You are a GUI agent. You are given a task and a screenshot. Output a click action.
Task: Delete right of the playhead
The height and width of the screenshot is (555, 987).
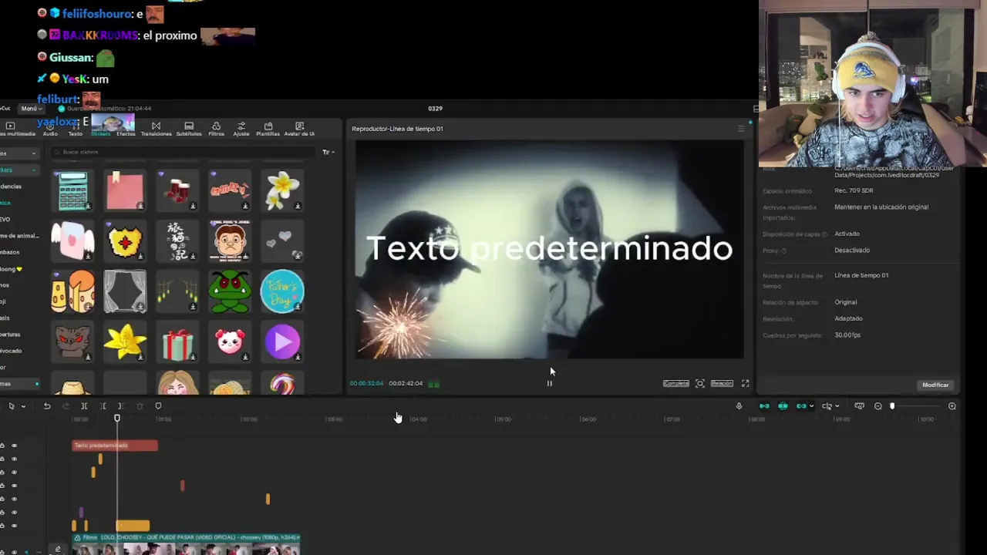(121, 406)
